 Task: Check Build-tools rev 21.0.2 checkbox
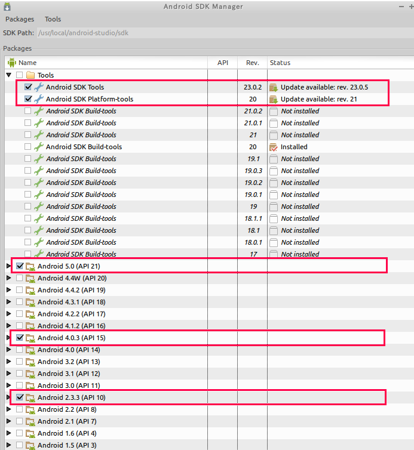(x=28, y=111)
